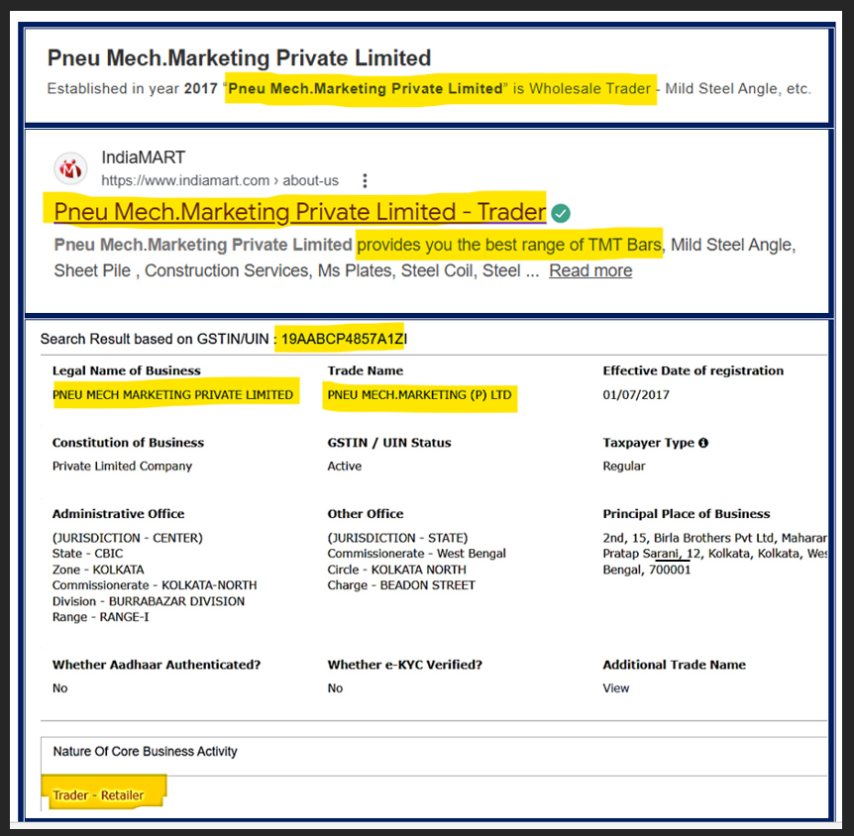Open the "Read more" link
Viewport: 854px width, 836px height.
point(590,270)
